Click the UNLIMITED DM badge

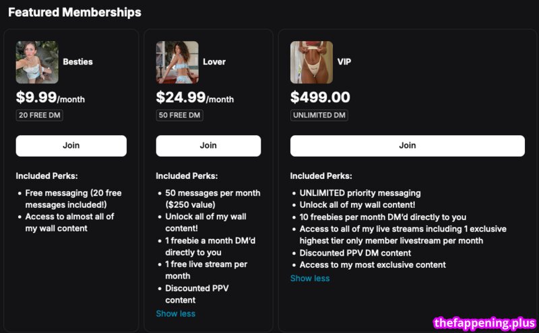coord(319,115)
